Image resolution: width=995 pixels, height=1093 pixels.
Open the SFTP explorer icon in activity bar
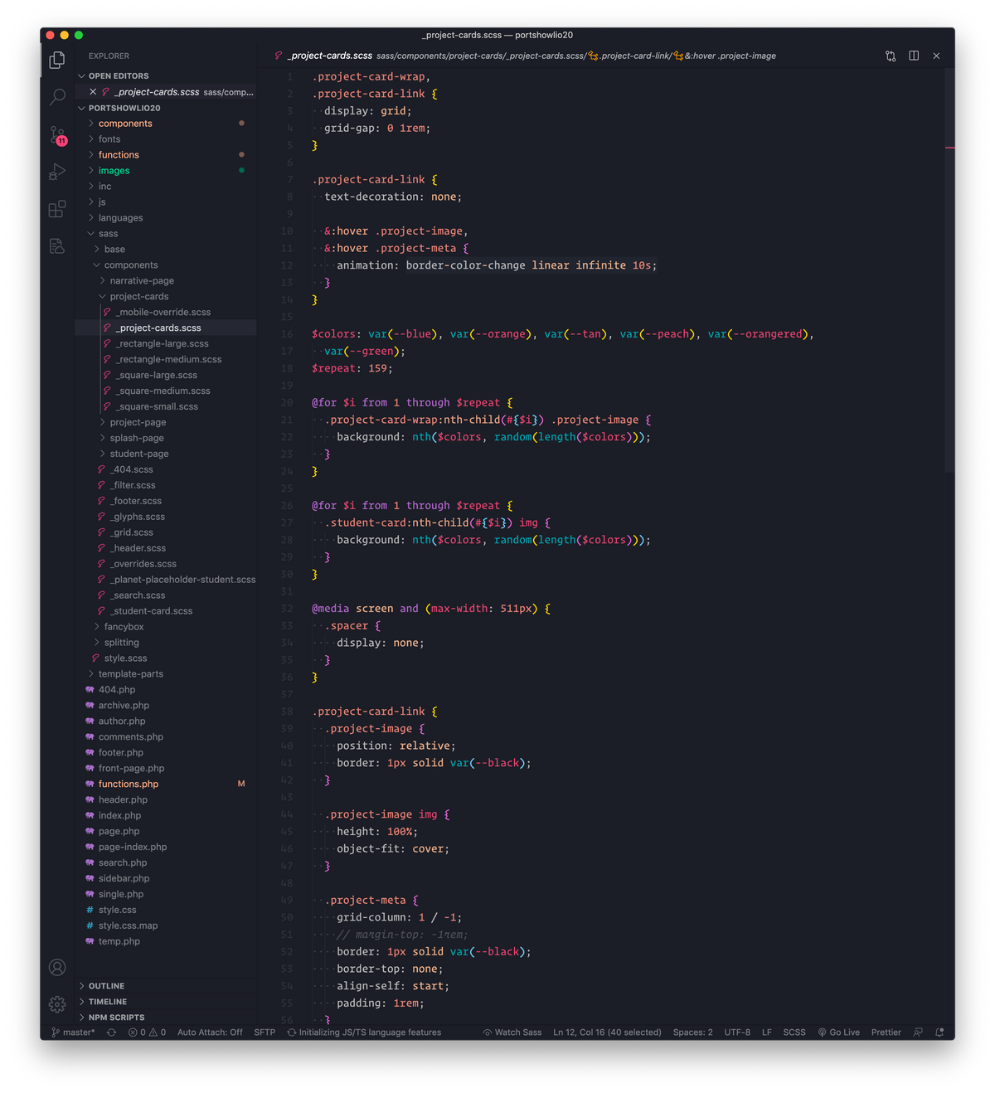pyautogui.click(x=57, y=246)
